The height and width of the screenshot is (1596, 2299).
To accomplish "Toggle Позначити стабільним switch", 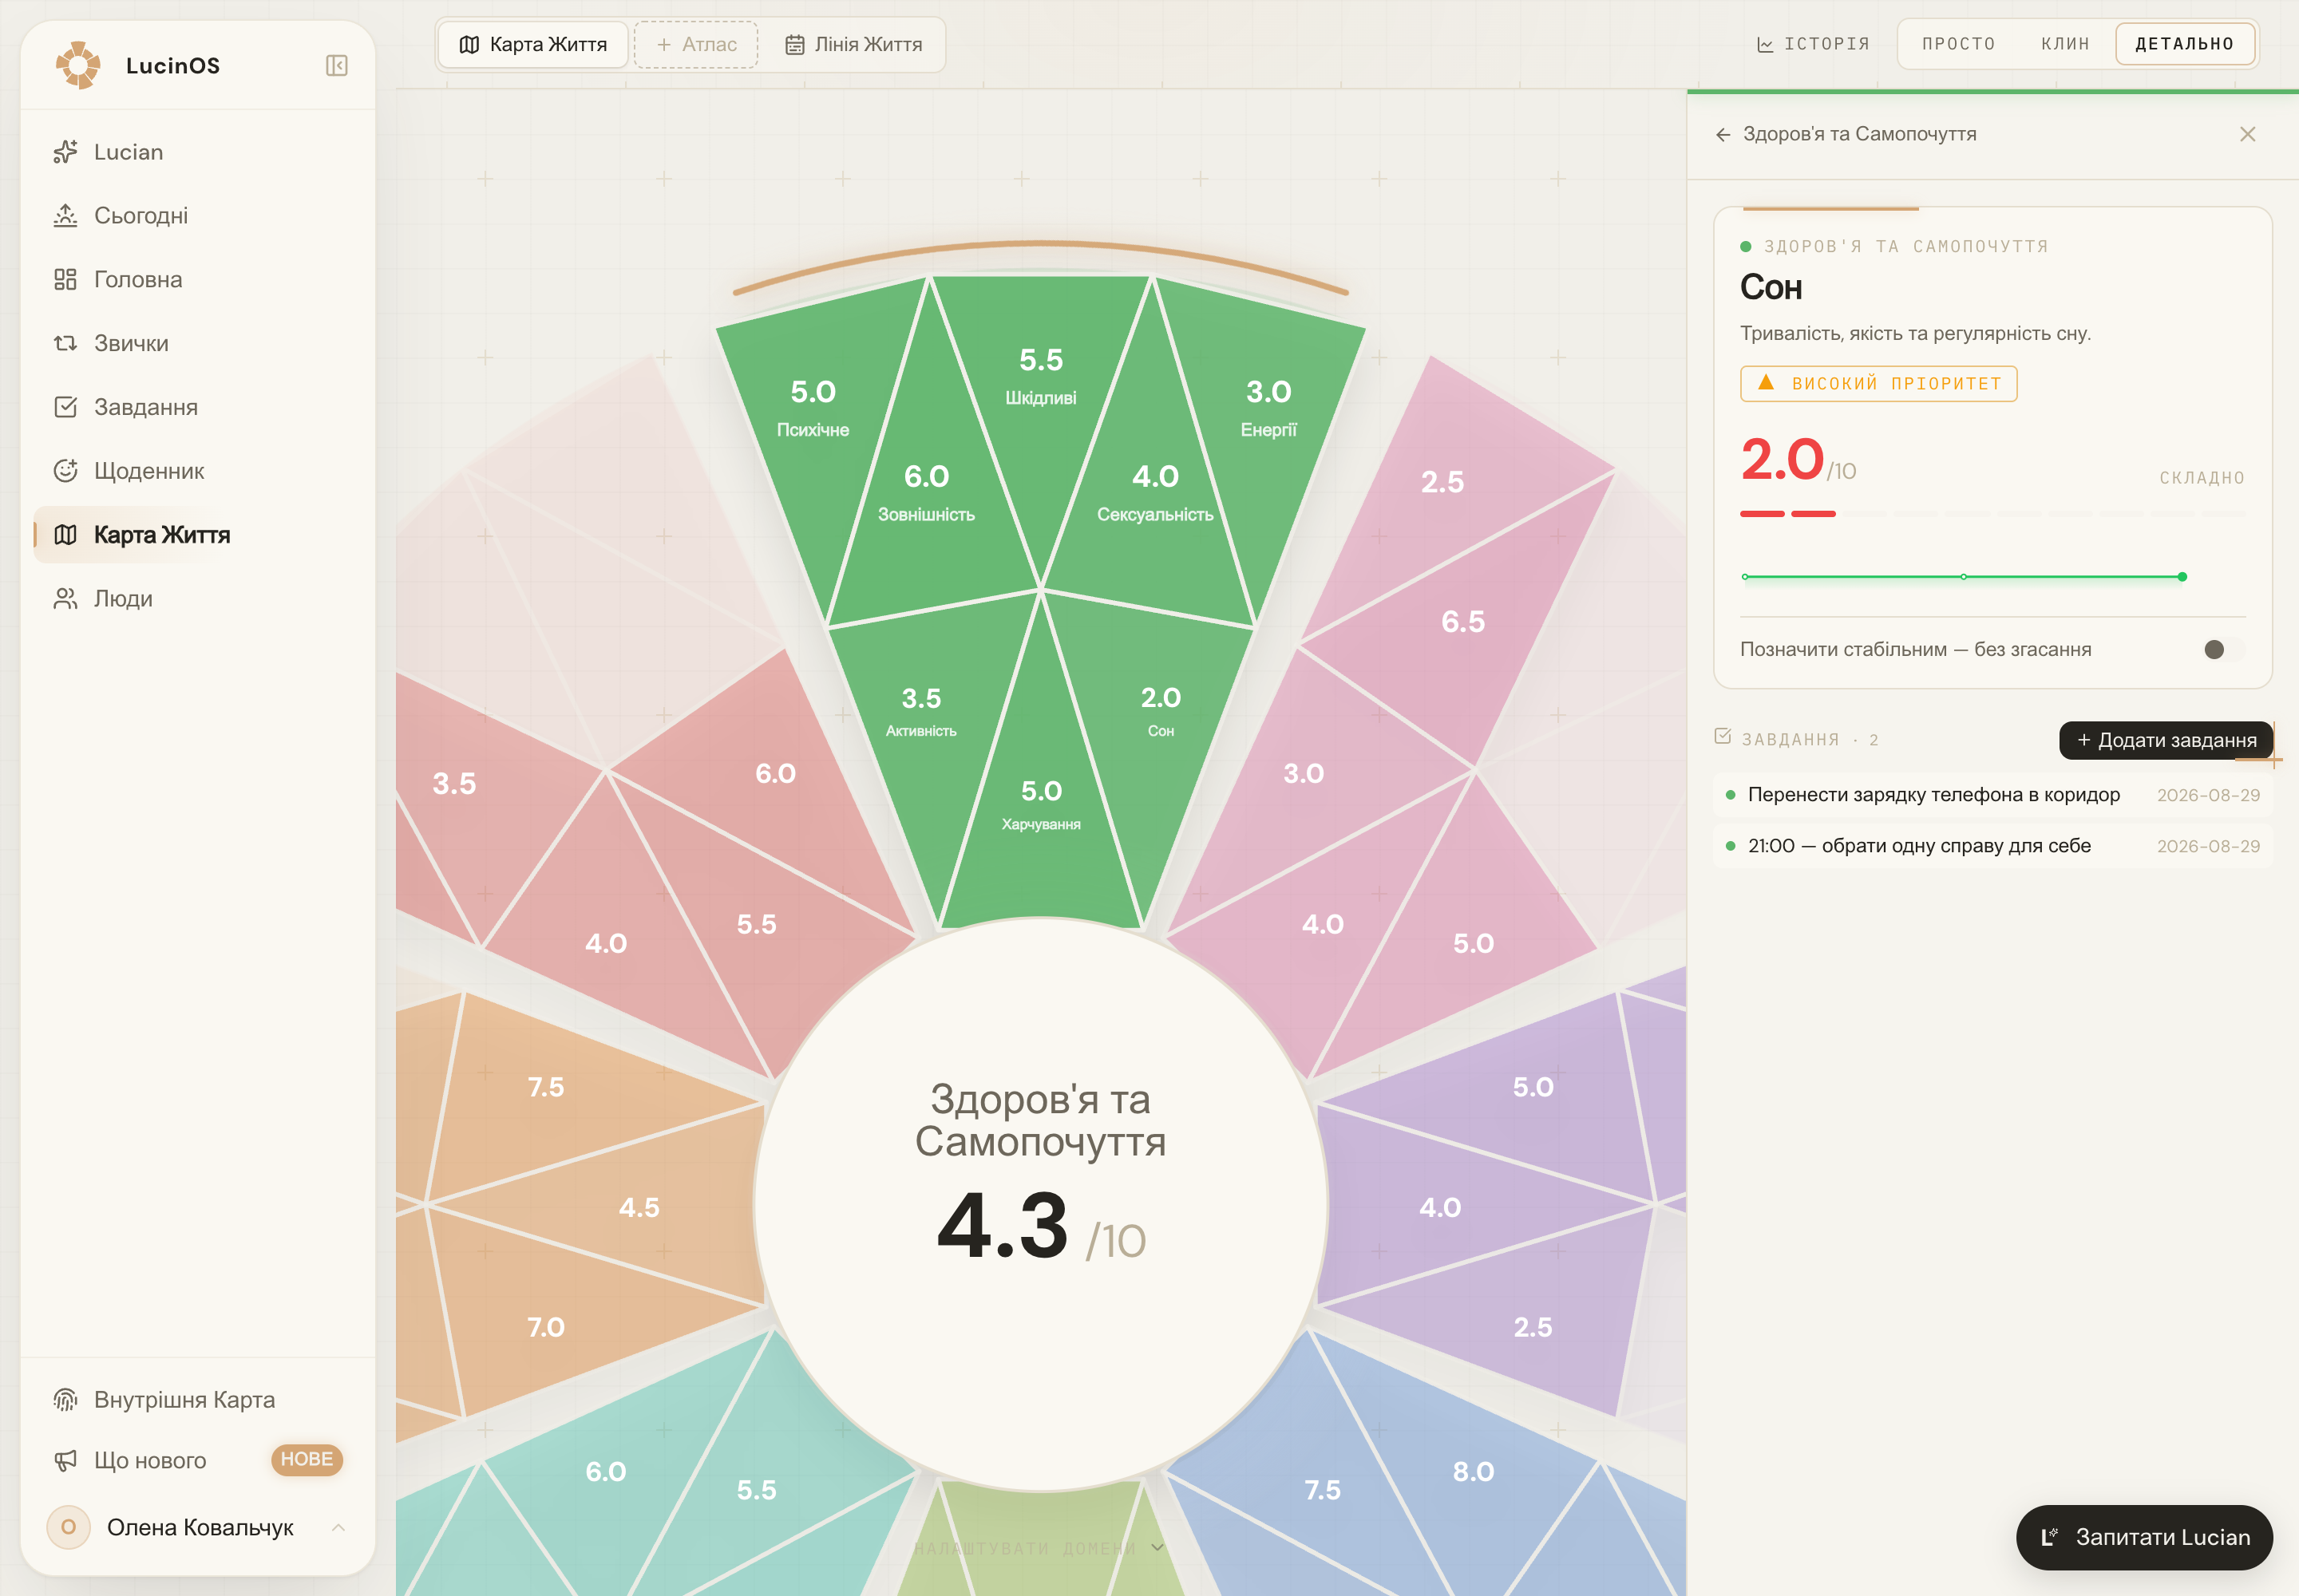I will click(2223, 650).
